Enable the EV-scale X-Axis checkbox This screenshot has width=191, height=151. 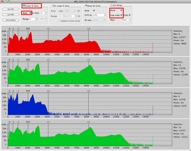52,6
